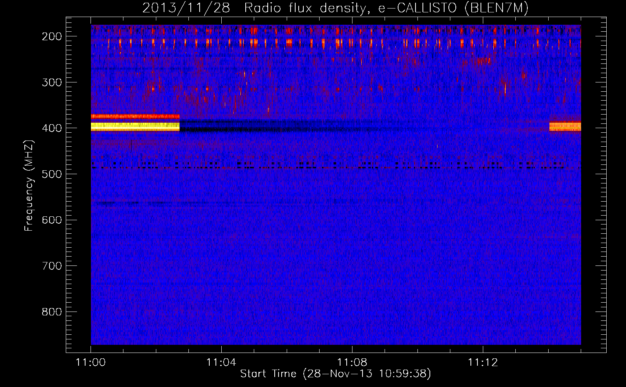This screenshot has width=626, height=387.
Task: Click the 500 frequency tick label
Action: pyautogui.click(x=52, y=174)
